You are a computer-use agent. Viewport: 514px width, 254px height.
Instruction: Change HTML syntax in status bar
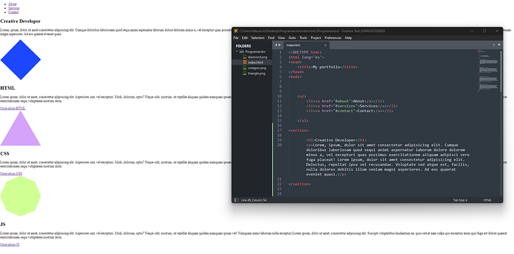[x=488, y=200]
